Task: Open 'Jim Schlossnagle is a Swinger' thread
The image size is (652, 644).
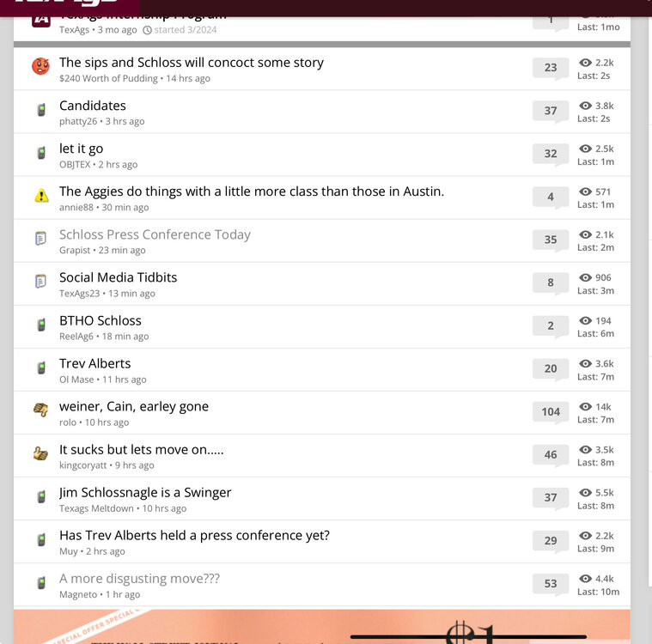Action: (x=145, y=493)
